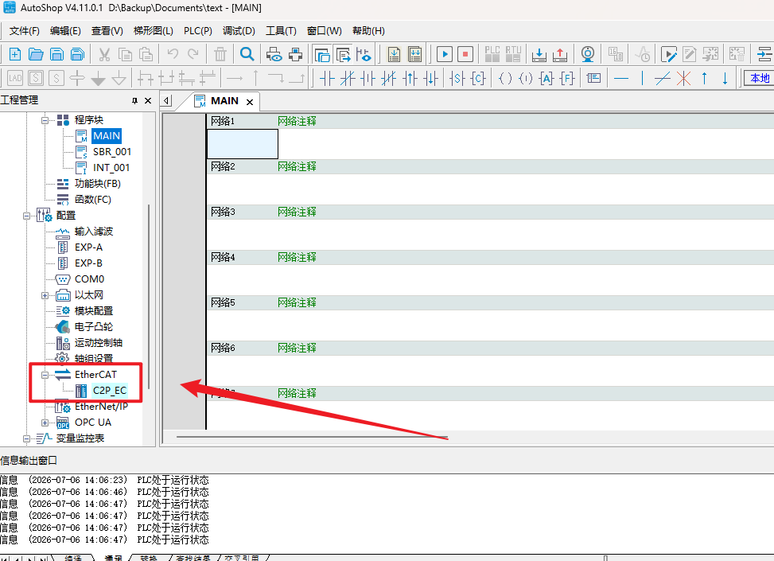Screen dimensions: 774x561
Task: Select 功能块(FB) in the project tree
Action: [97, 184]
